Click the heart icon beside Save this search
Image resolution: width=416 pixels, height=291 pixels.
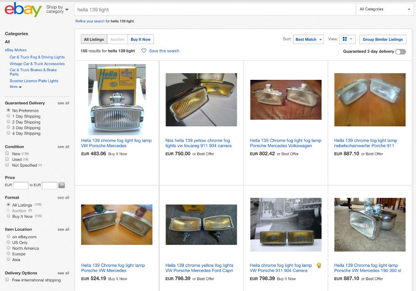(x=144, y=51)
